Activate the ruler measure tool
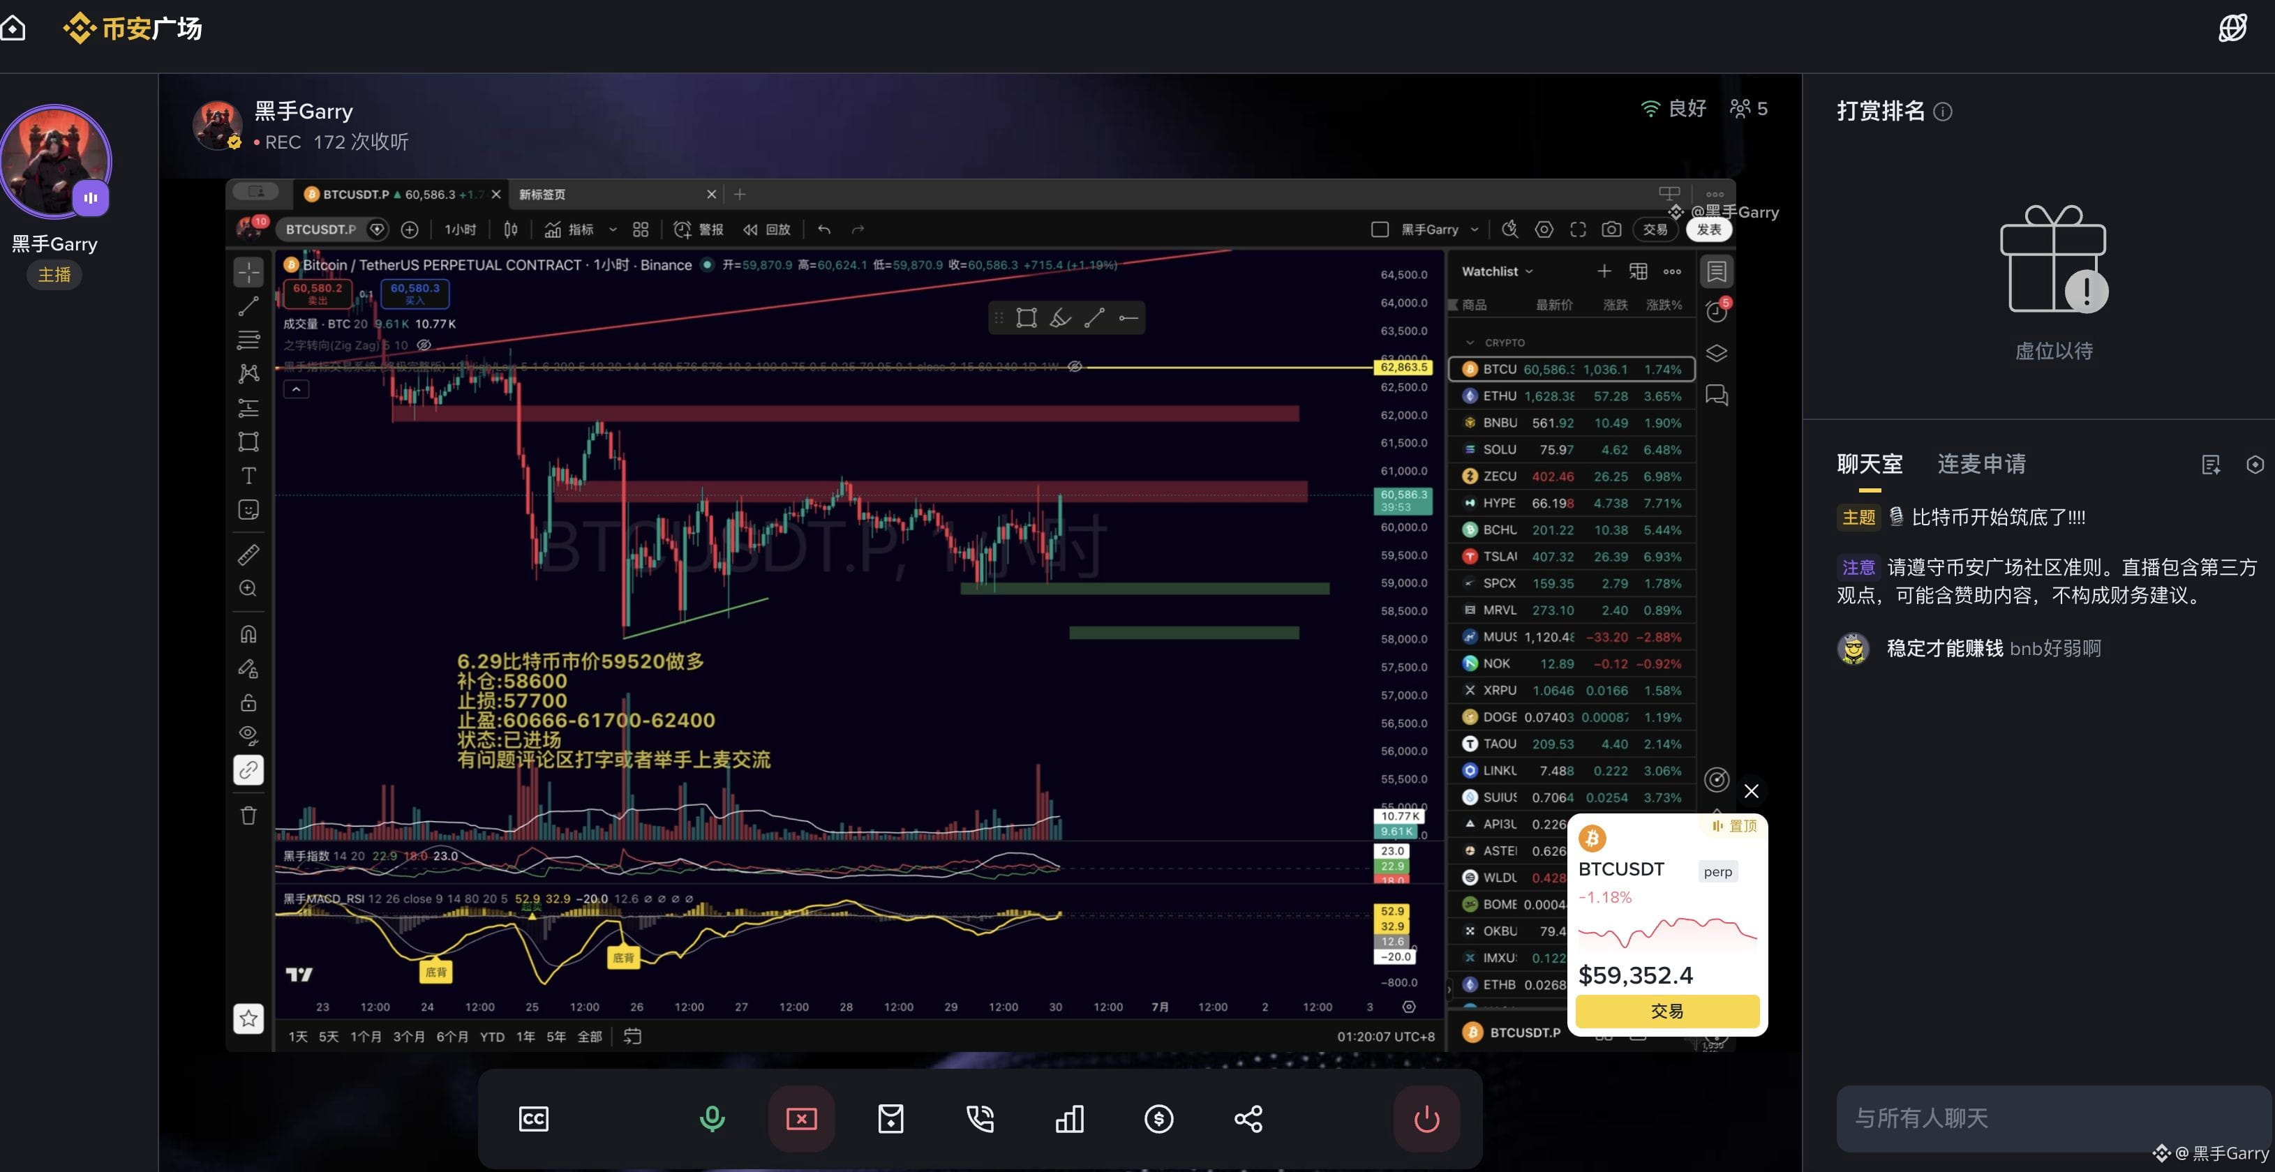Viewport: 2275px width, 1172px height. coord(248,554)
